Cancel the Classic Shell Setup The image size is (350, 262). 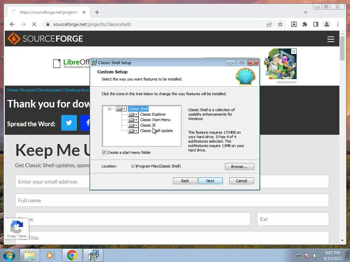pos(242,181)
